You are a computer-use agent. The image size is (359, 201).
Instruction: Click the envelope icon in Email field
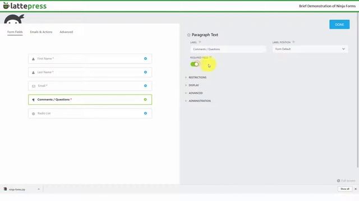point(34,86)
